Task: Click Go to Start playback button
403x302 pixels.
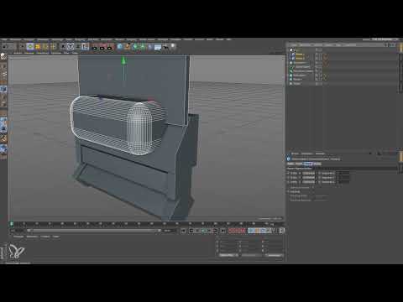Action: (x=183, y=231)
